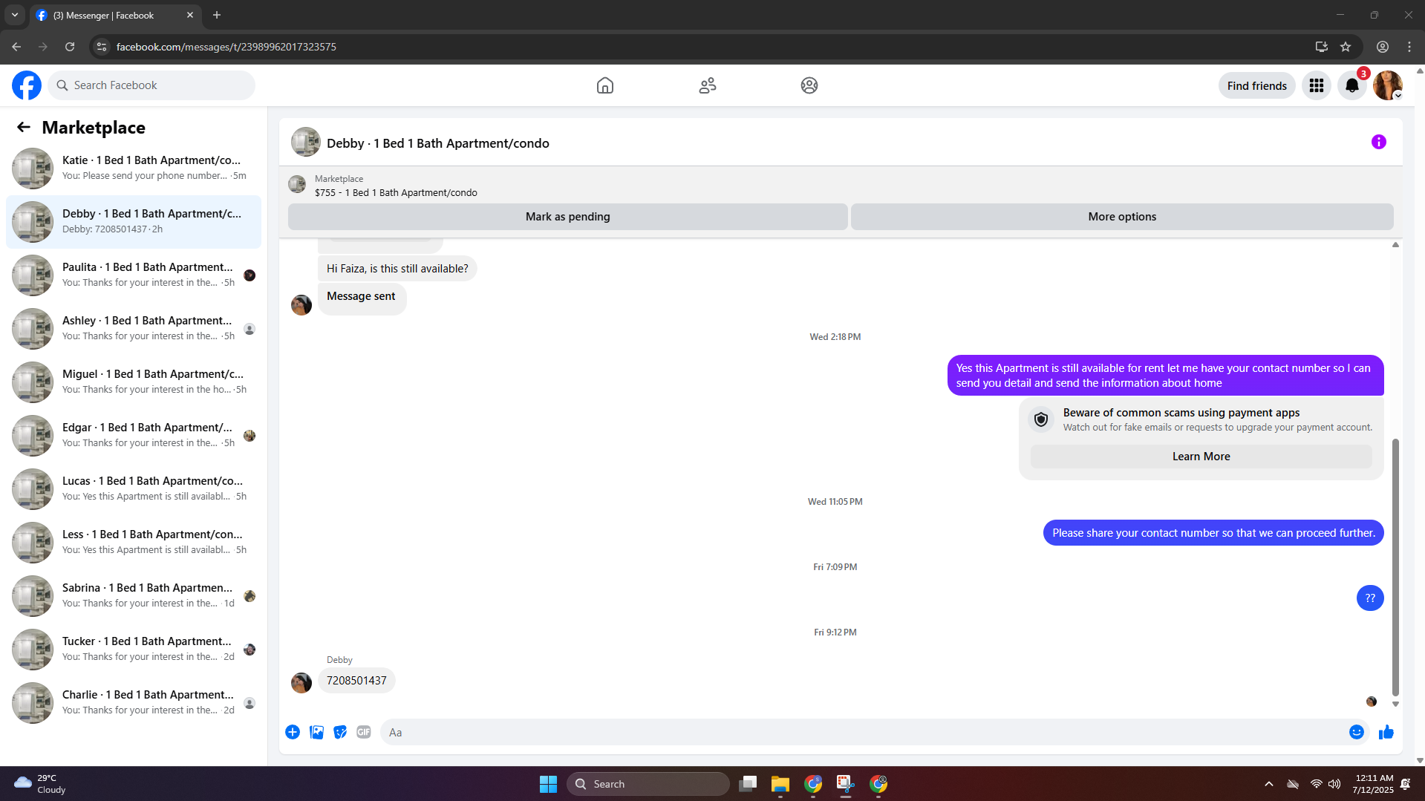Open the weather widget showing 29°C
This screenshot has height=801, width=1425.
point(41,784)
